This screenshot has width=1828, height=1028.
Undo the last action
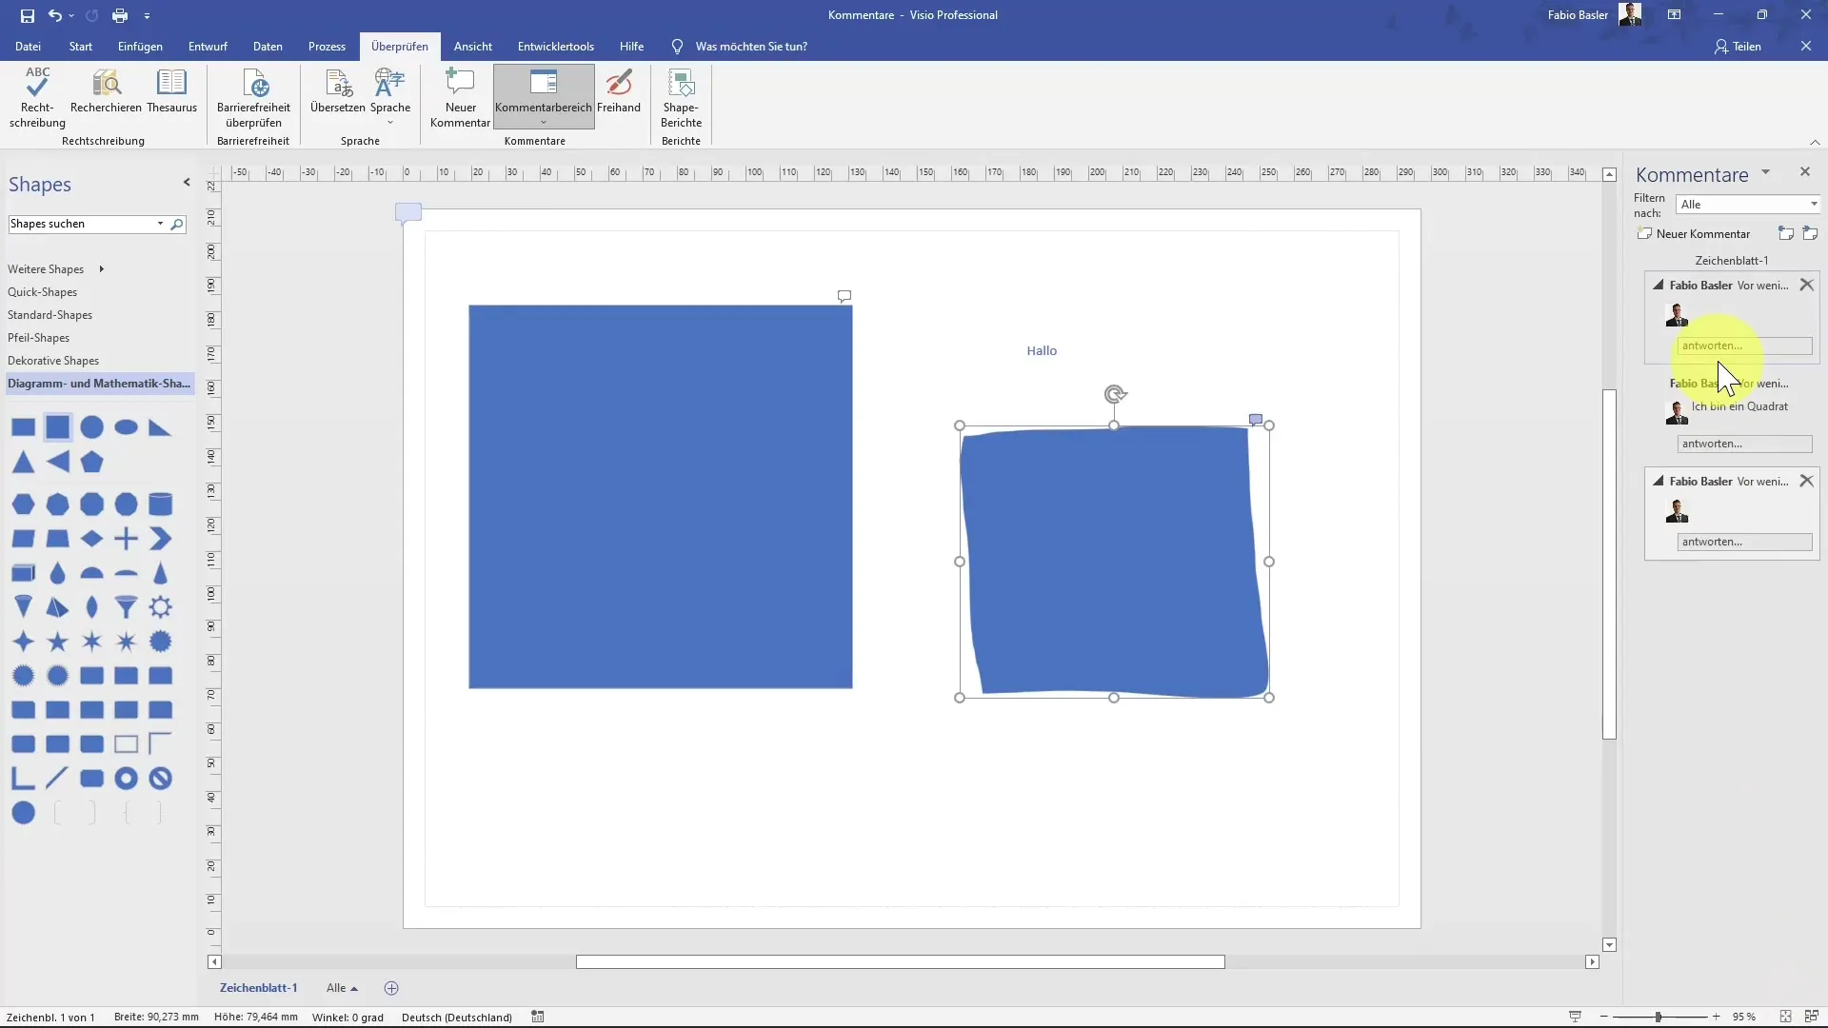[55, 15]
